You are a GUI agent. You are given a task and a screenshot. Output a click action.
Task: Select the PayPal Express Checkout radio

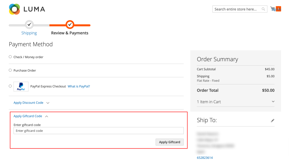click(10, 86)
